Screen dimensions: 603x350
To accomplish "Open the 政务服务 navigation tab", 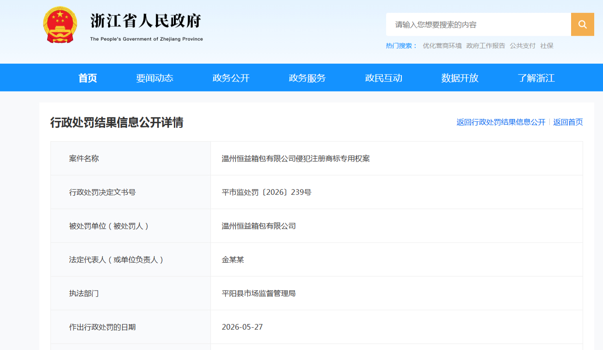I will pyautogui.click(x=307, y=78).
